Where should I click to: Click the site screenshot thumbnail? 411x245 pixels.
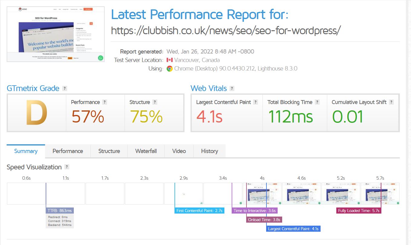pos(56,34)
